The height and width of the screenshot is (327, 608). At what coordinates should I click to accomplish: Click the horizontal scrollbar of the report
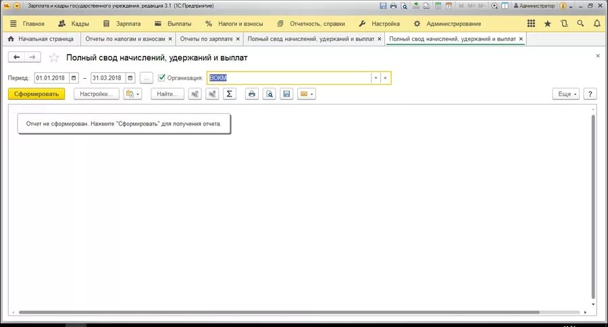coord(279,312)
